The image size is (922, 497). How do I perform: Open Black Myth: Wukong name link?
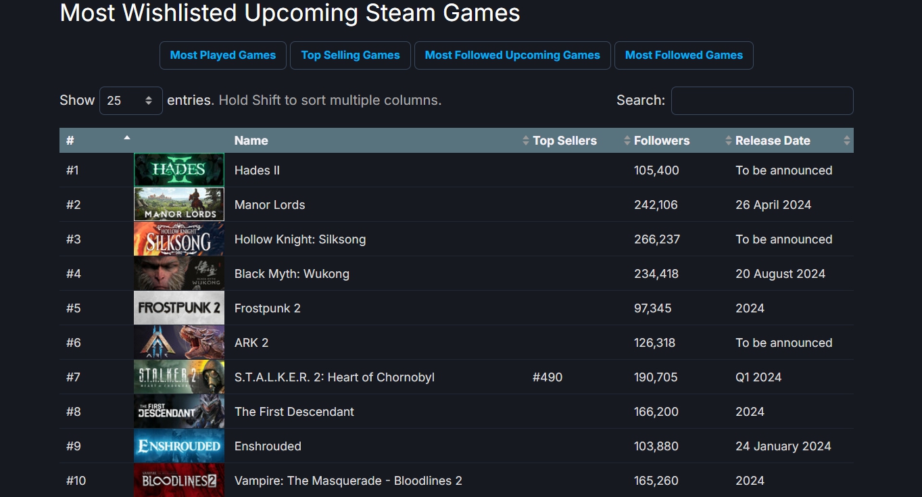click(292, 274)
